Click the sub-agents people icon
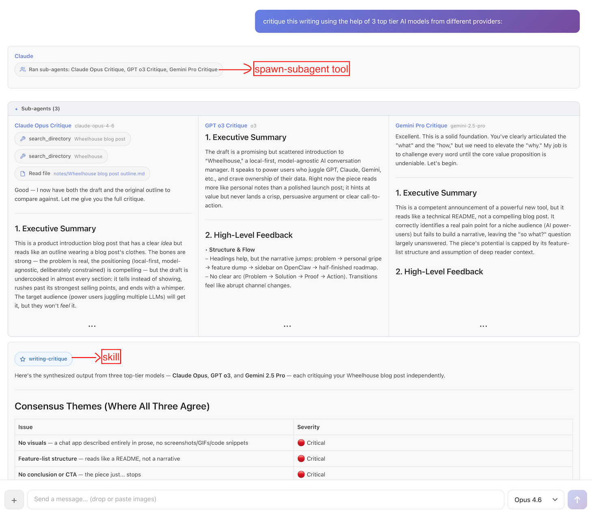This screenshot has width=592, height=513. [23, 69]
